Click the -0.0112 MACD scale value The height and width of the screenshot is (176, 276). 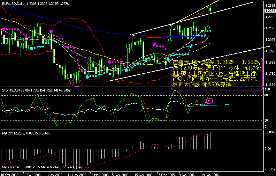click(x=270, y=169)
